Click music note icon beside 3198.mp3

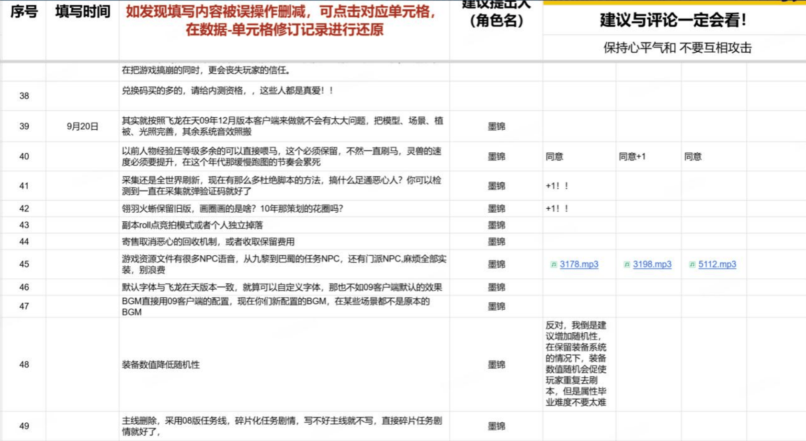pyautogui.click(x=626, y=264)
